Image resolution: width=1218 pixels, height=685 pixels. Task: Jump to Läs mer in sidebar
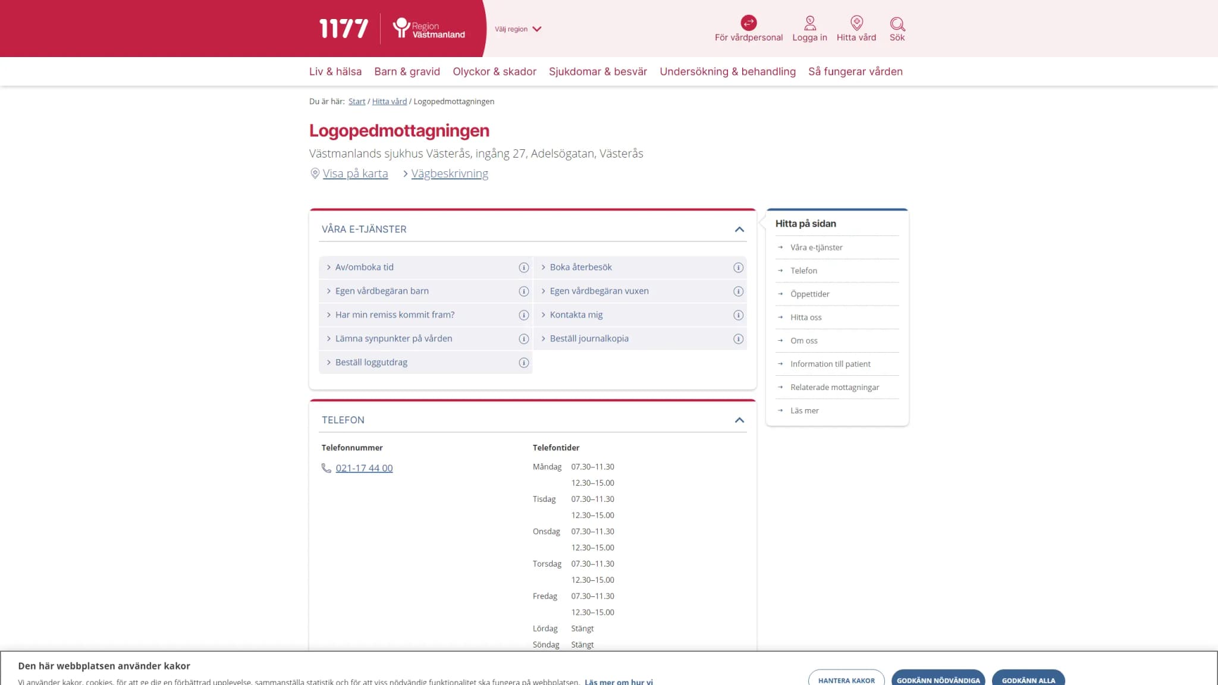tap(804, 411)
